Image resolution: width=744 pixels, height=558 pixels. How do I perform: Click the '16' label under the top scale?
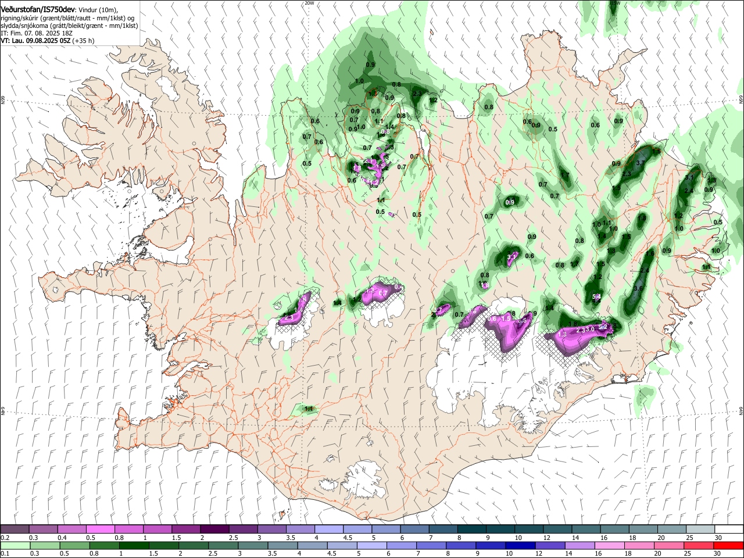604,538
